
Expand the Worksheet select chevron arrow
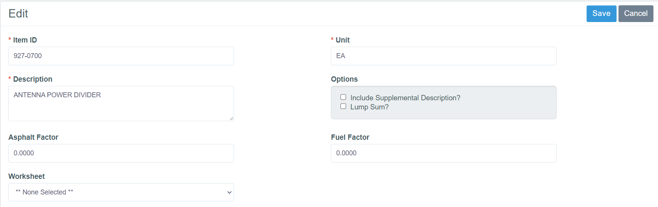(229, 193)
